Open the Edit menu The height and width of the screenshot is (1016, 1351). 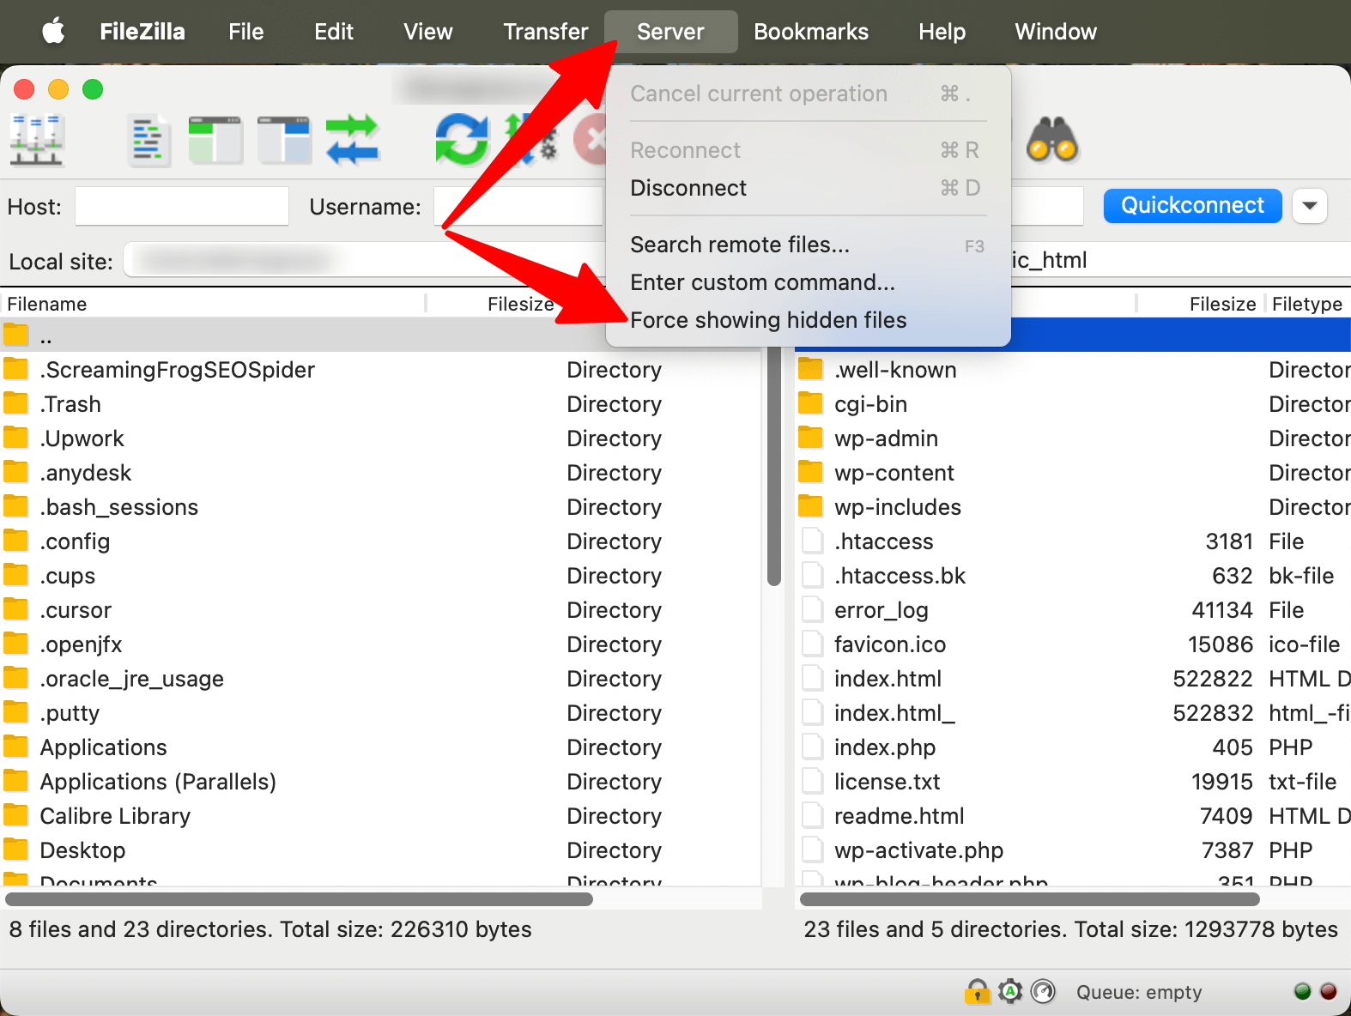click(x=334, y=32)
